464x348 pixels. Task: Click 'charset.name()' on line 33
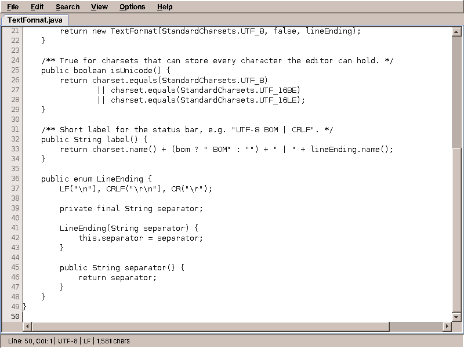(124, 149)
